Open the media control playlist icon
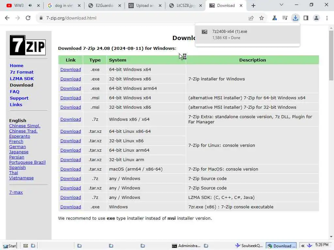The image size is (334, 250). tap(285, 18)
